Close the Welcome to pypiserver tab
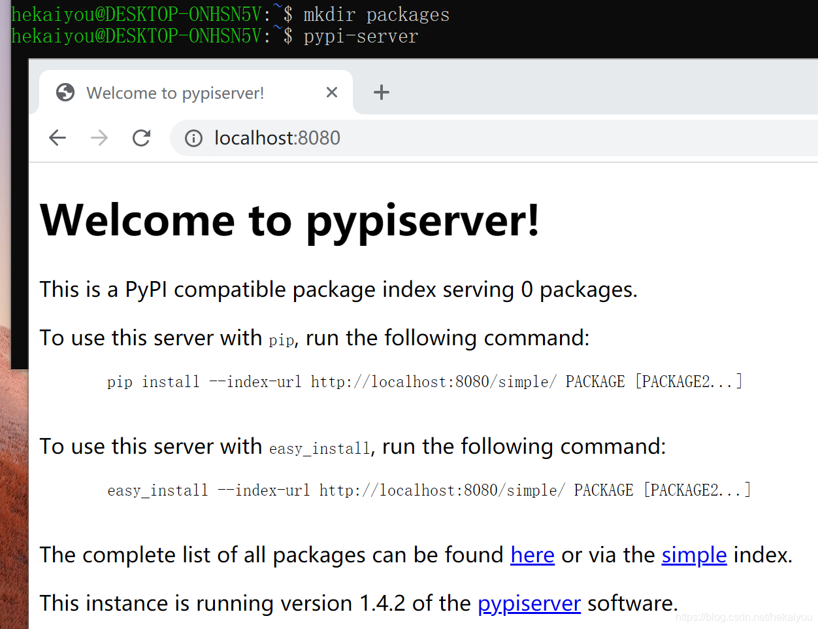 point(332,92)
